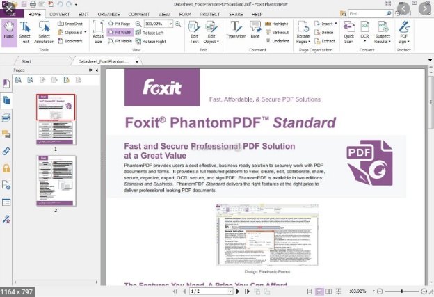Open the Layers side panel

point(6,118)
